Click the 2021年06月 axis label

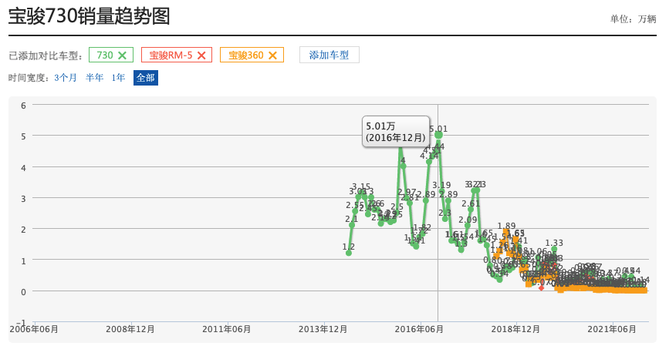click(x=612, y=329)
